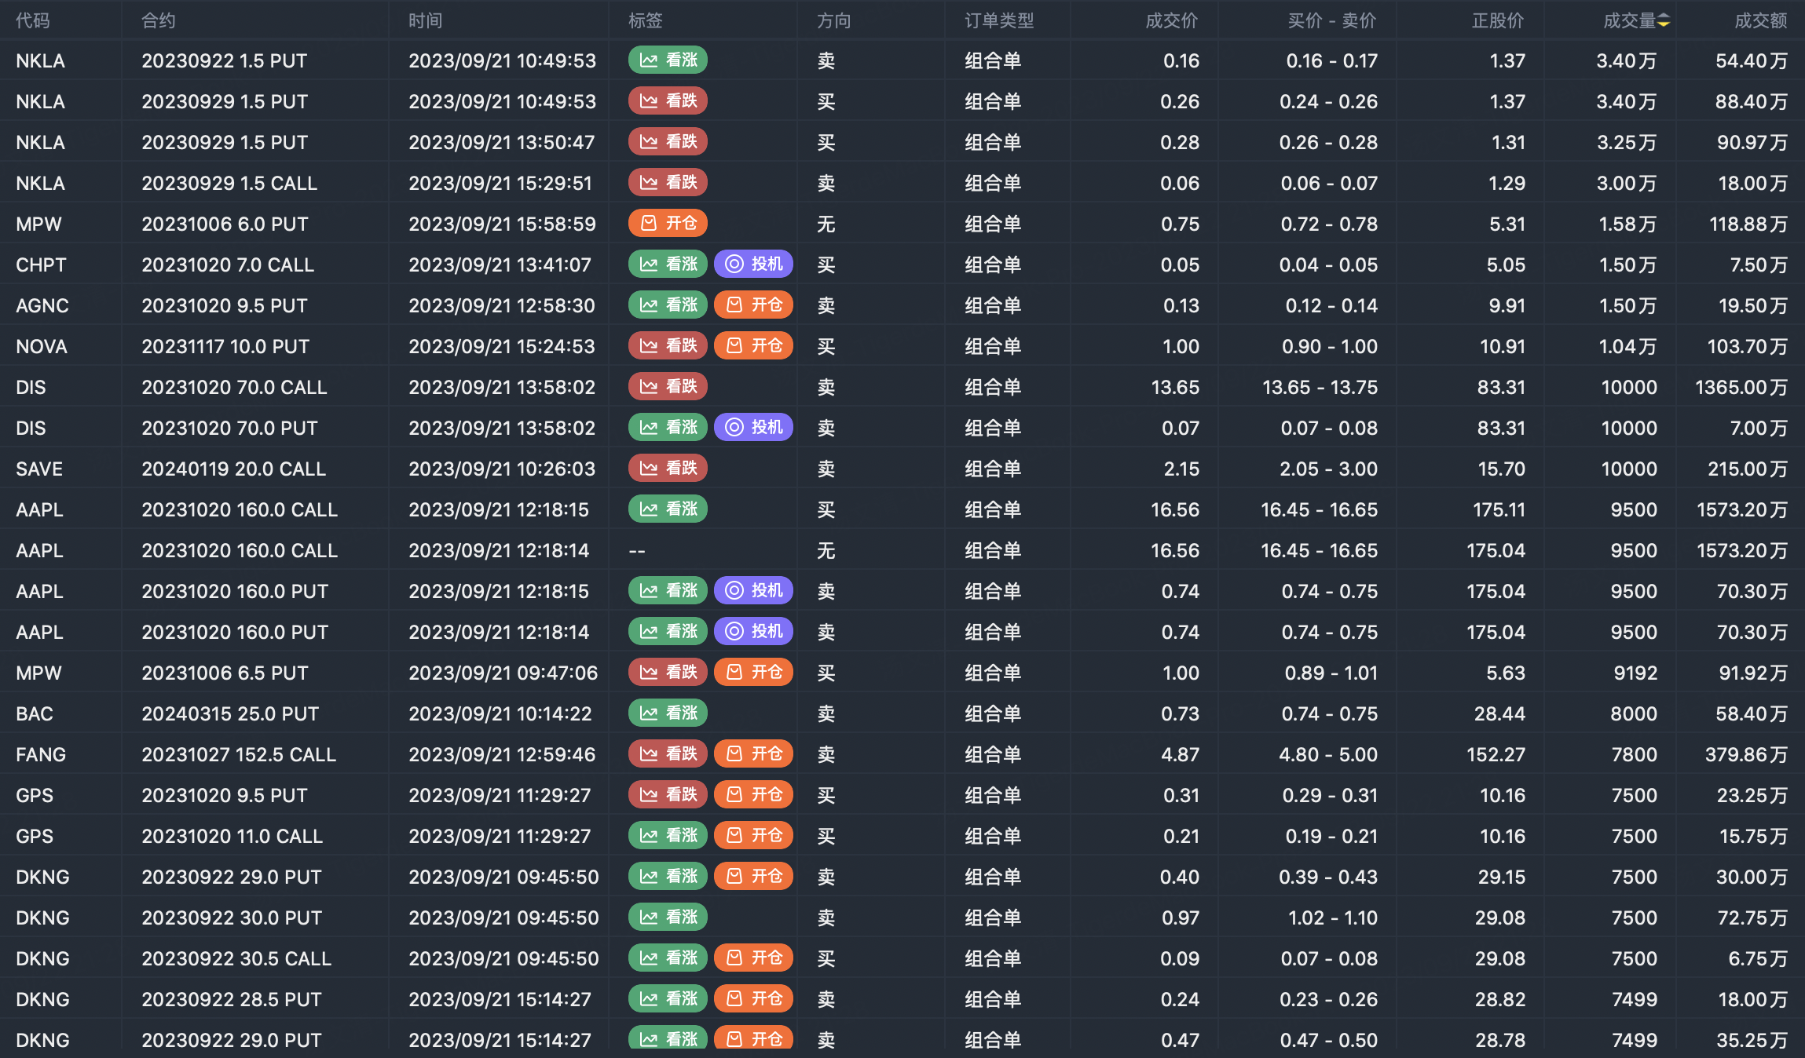Click turnover value 1365.00万
This screenshot has height=1058, width=1805.
tap(1741, 387)
